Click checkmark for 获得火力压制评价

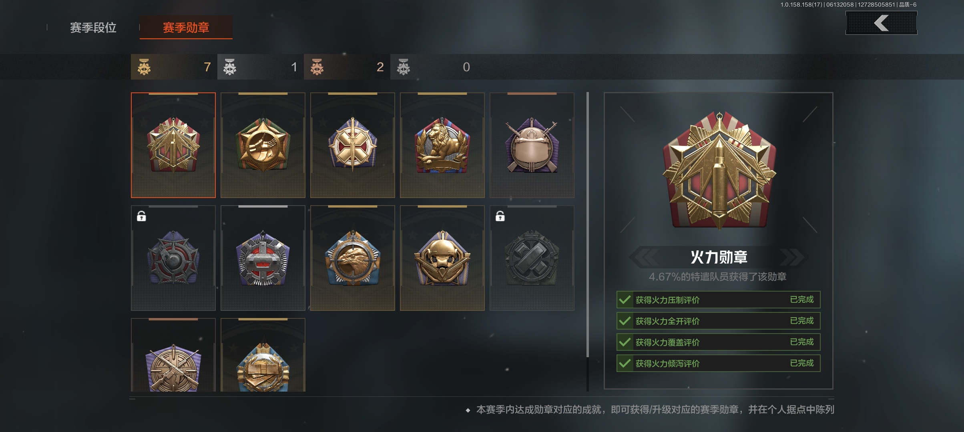(625, 300)
